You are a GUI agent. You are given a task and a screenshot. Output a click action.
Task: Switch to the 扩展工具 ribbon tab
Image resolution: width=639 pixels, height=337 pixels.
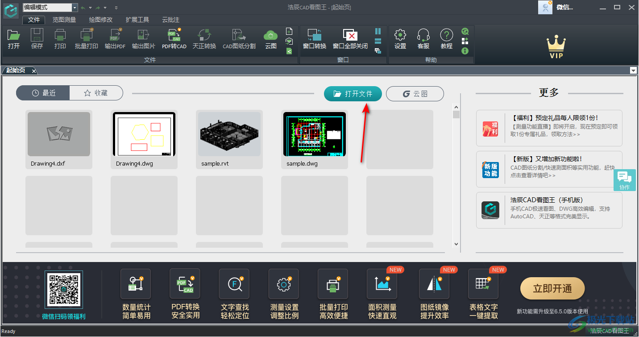tap(138, 20)
